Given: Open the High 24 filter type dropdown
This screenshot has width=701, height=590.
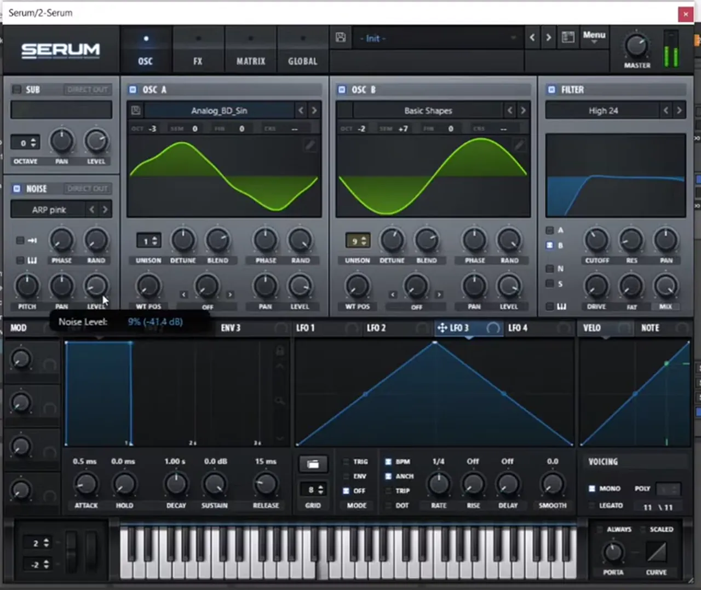Looking at the screenshot, I should click(x=603, y=111).
